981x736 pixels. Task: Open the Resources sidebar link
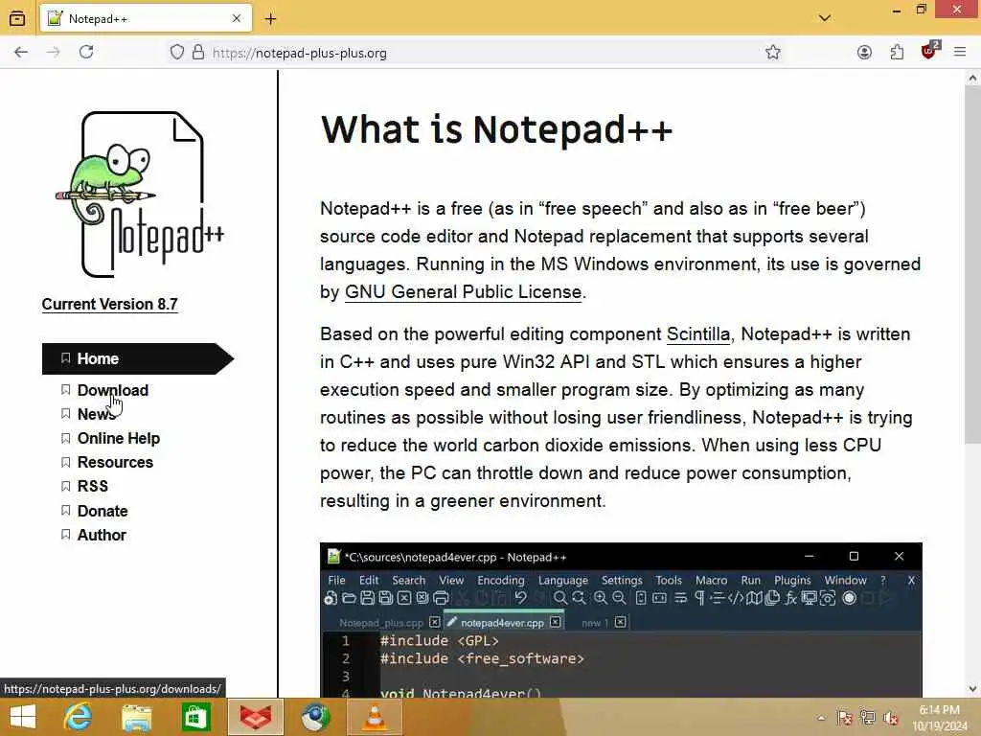[x=115, y=462]
